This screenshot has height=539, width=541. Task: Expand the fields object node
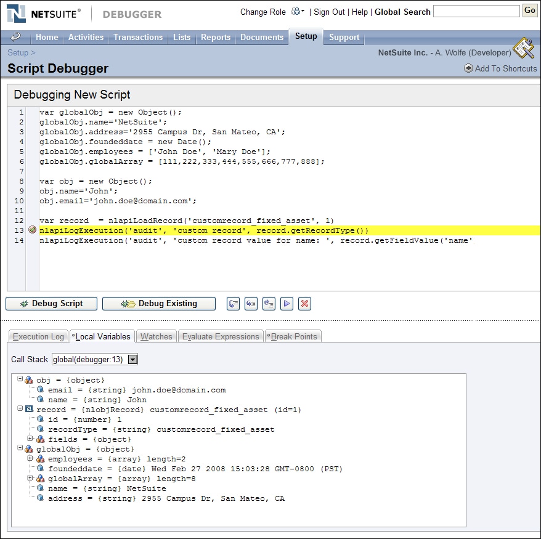[x=30, y=439]
